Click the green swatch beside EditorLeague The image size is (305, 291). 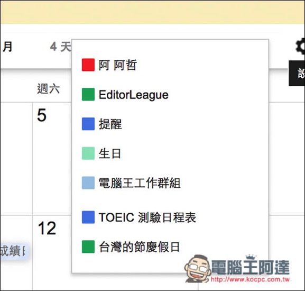pos(88,94)
